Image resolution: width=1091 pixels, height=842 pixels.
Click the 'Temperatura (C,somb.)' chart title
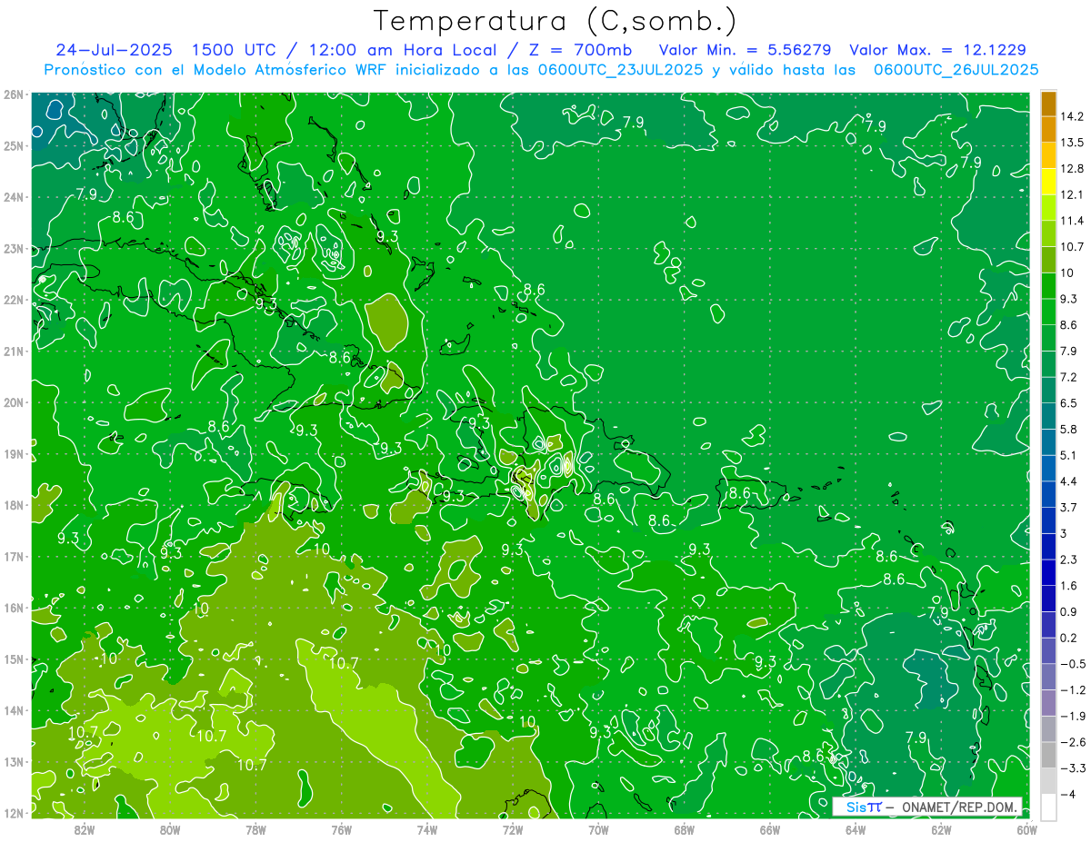click(x=556, y=21)
